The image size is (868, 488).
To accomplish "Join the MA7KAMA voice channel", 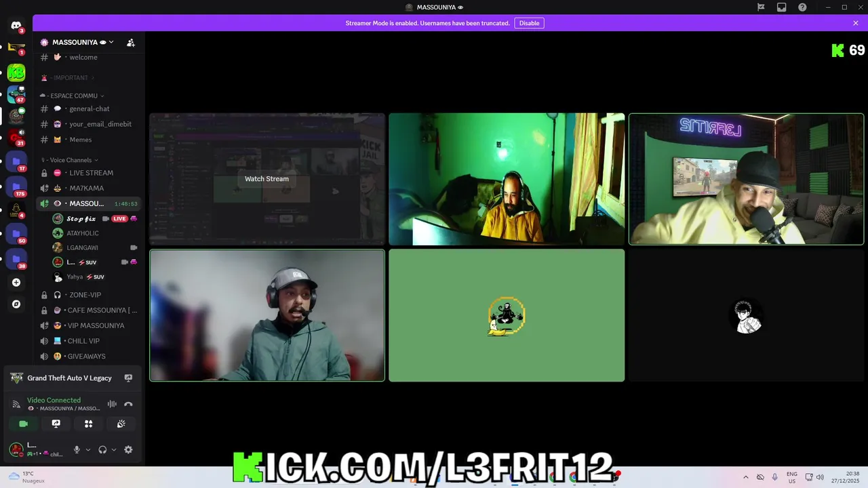I will [88, 188].
